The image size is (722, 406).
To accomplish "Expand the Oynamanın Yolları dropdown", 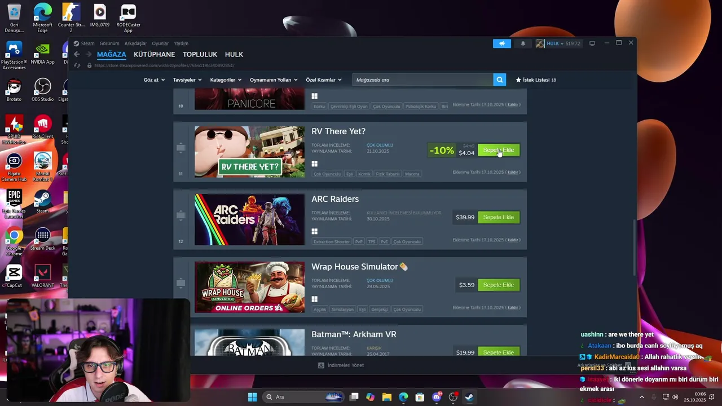I will [x=274, y=80].
